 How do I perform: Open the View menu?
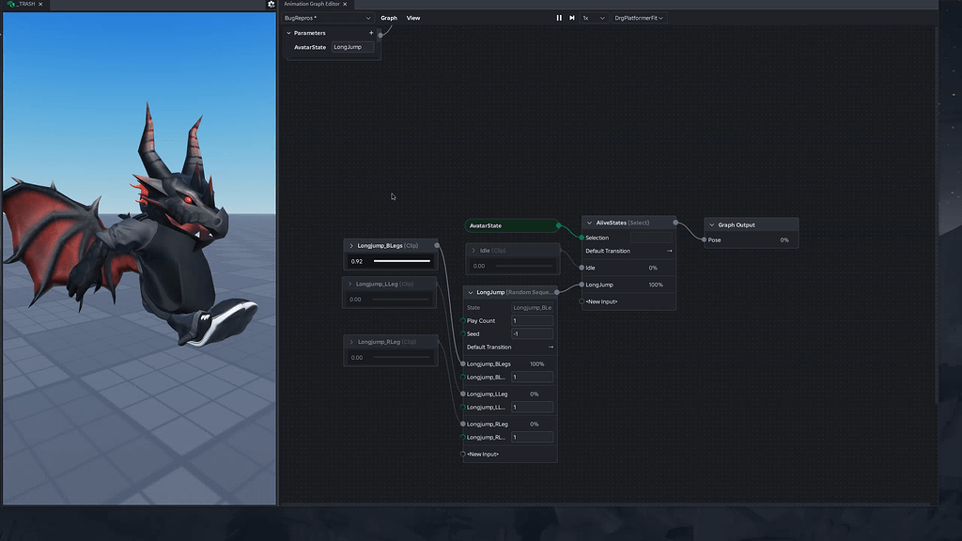413,18
